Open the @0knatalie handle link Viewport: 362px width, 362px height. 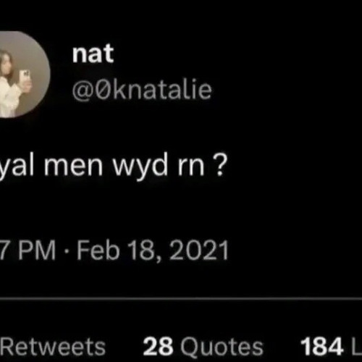point(142,90)
